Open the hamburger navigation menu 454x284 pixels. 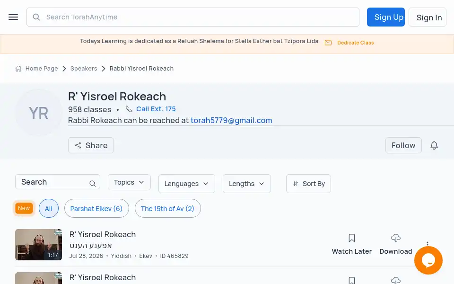click(13, 17)
